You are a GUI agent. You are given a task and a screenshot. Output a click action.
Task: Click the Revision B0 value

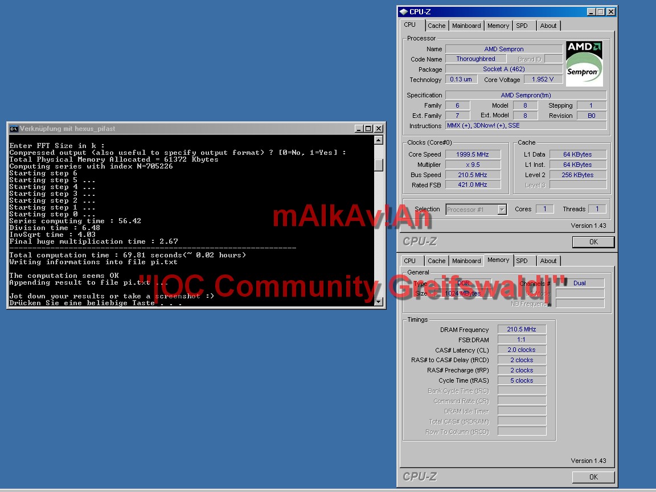click(591, 116)
